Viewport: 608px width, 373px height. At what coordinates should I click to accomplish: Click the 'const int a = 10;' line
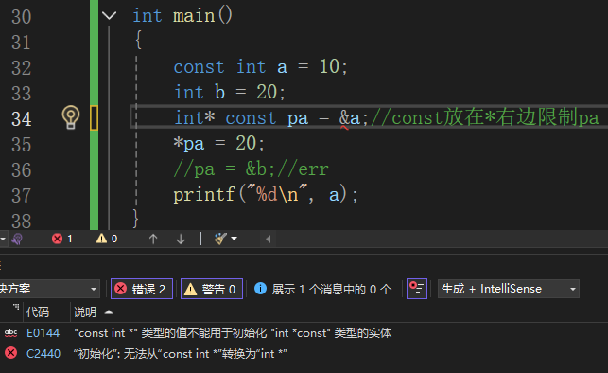click(261, 67)
